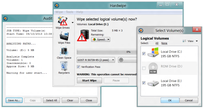Select the Wipe Drives tool icon
This screenshot has height=109, width=204.
tap(63, 21)
